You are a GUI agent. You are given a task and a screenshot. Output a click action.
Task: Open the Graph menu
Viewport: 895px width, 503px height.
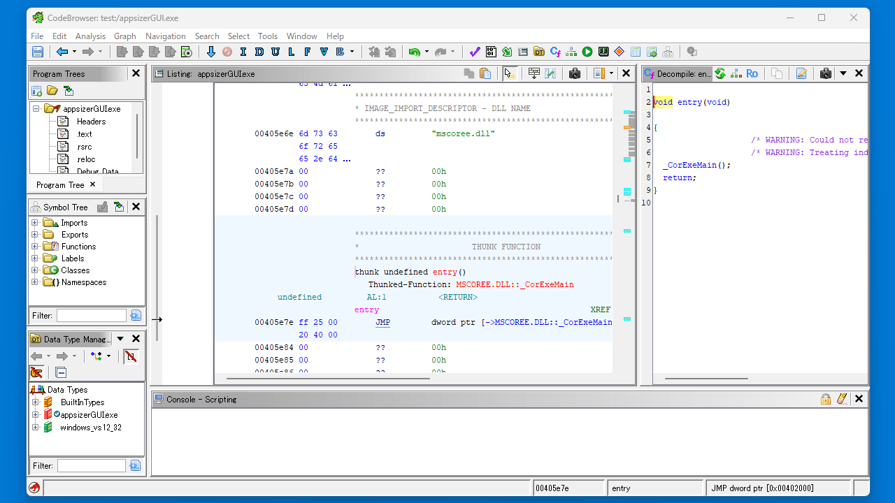125,36
